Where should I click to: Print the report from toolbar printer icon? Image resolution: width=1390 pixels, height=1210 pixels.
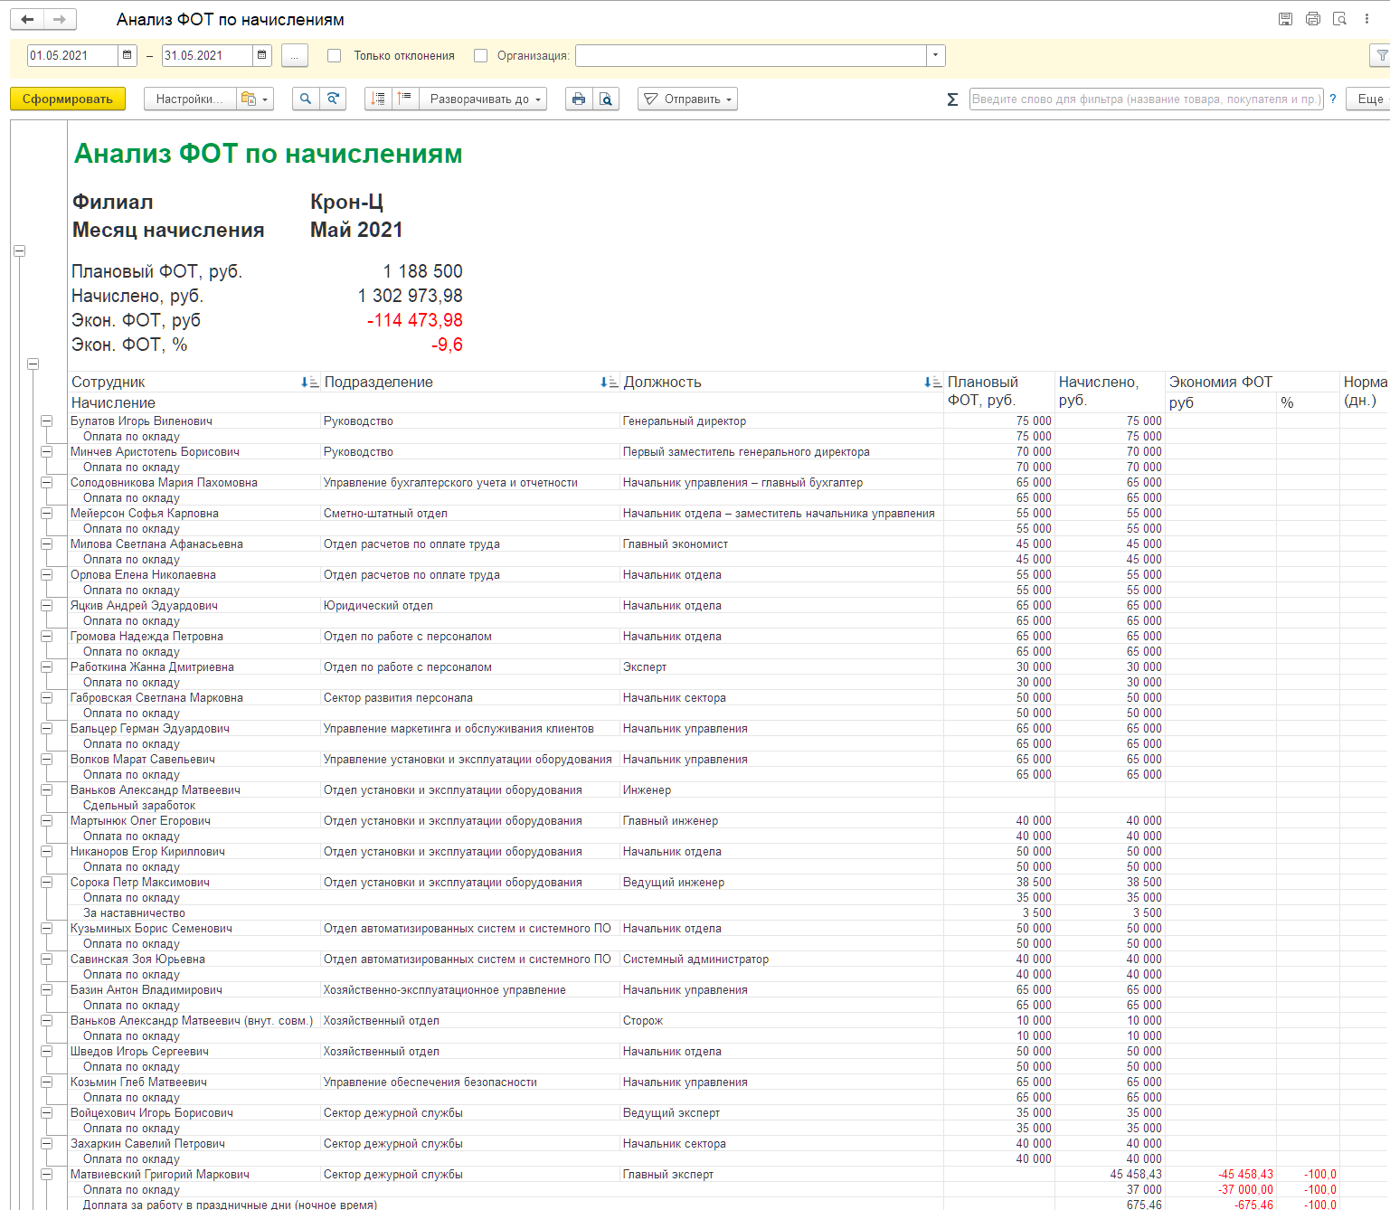tap(579, 99)
